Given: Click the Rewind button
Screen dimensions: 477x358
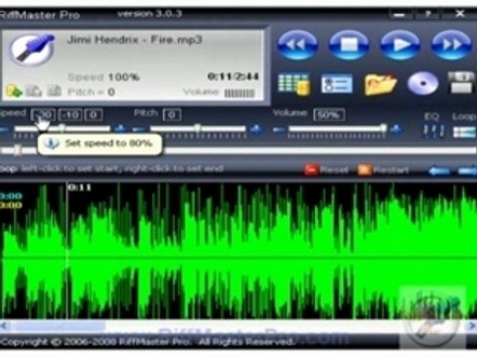Looking at the screenshot, I should coord(297,45).
